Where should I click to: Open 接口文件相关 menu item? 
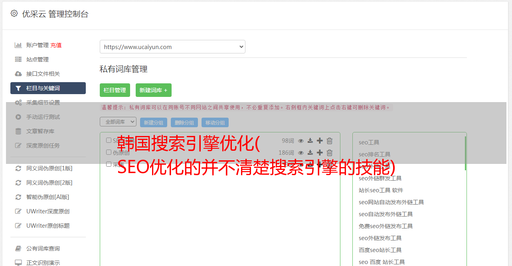pos(43,74)
